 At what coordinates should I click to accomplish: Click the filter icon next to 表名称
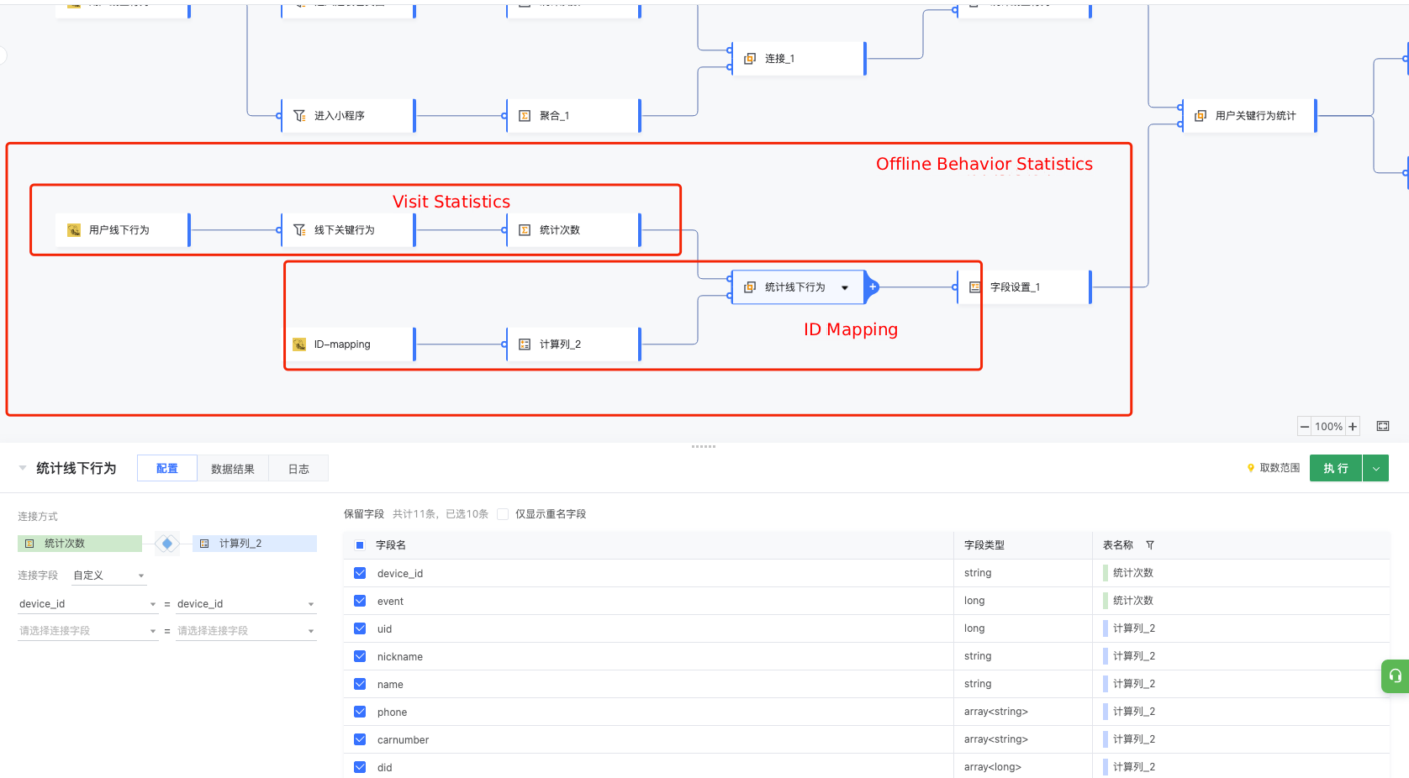point(1150,545)
